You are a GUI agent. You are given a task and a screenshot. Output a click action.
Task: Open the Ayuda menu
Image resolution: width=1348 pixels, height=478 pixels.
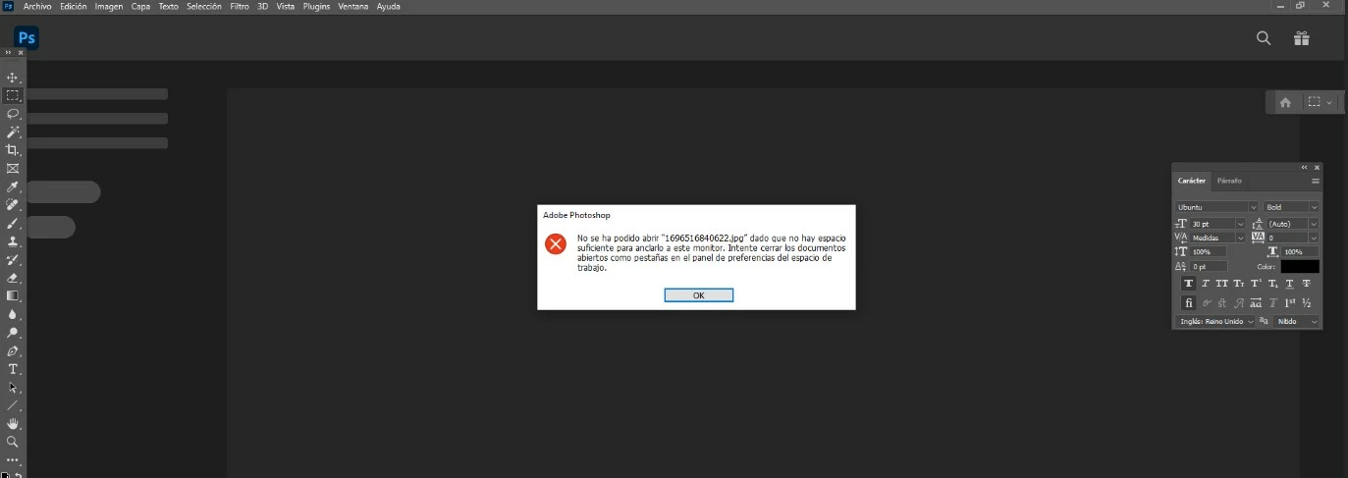[x=389, y=6]
